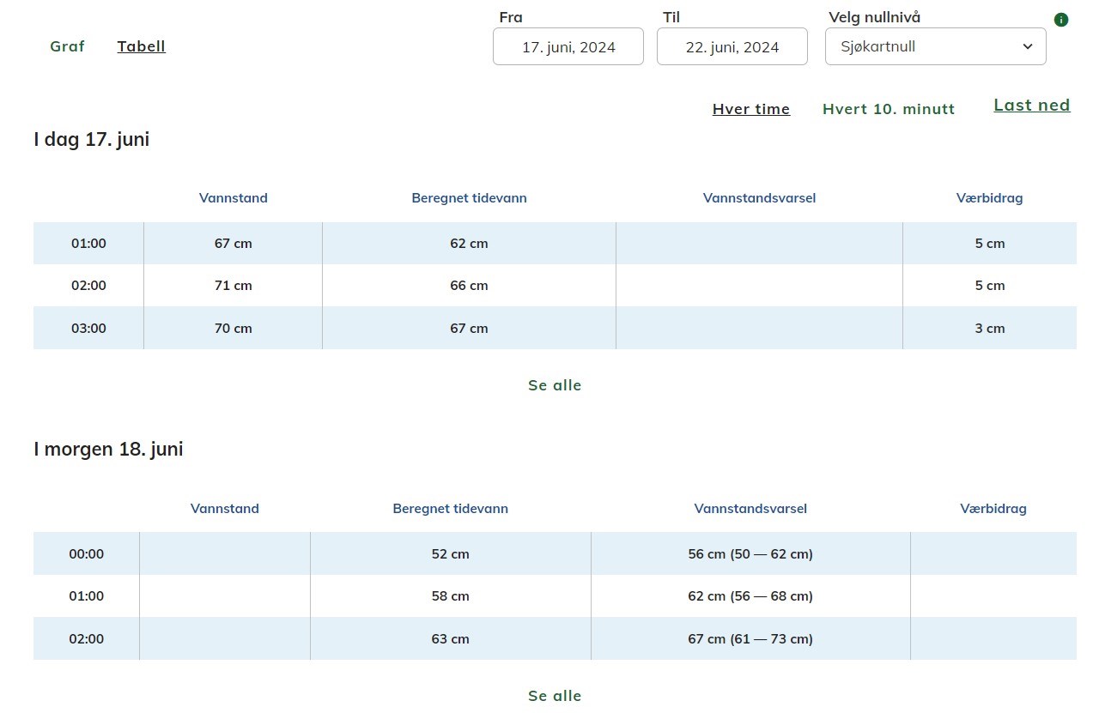Viewport: 1111px width, 713px height.
Task: Expand Se alle under I dag 17. juni
Action: (555, 385)
